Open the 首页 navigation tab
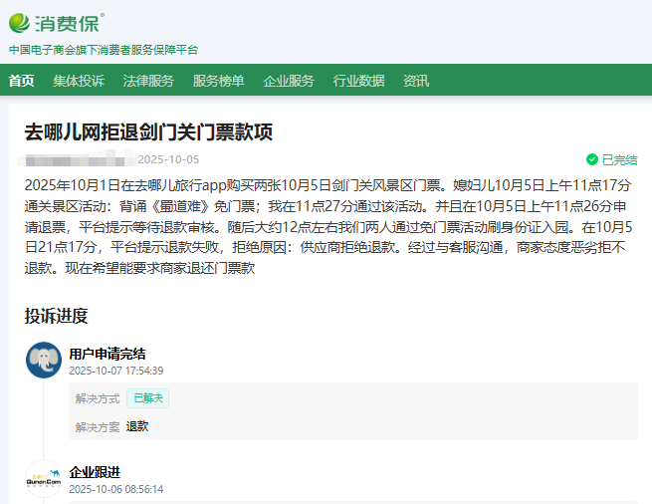Image resolution: width=652 pixels, height=504 pixels. [21, 81]
